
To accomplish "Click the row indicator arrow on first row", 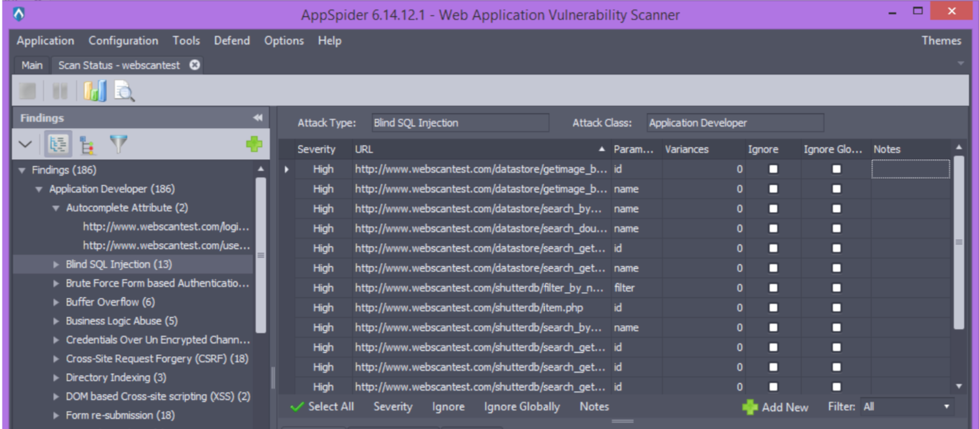I will tap(286, 169).
